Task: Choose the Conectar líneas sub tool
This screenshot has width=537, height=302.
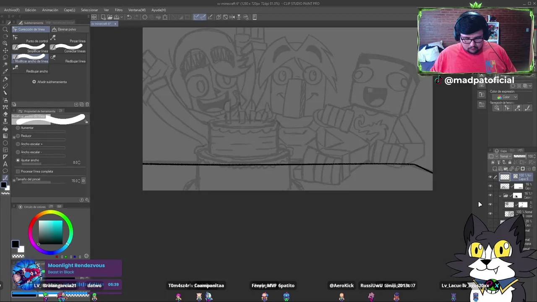Action: point(68,49)
